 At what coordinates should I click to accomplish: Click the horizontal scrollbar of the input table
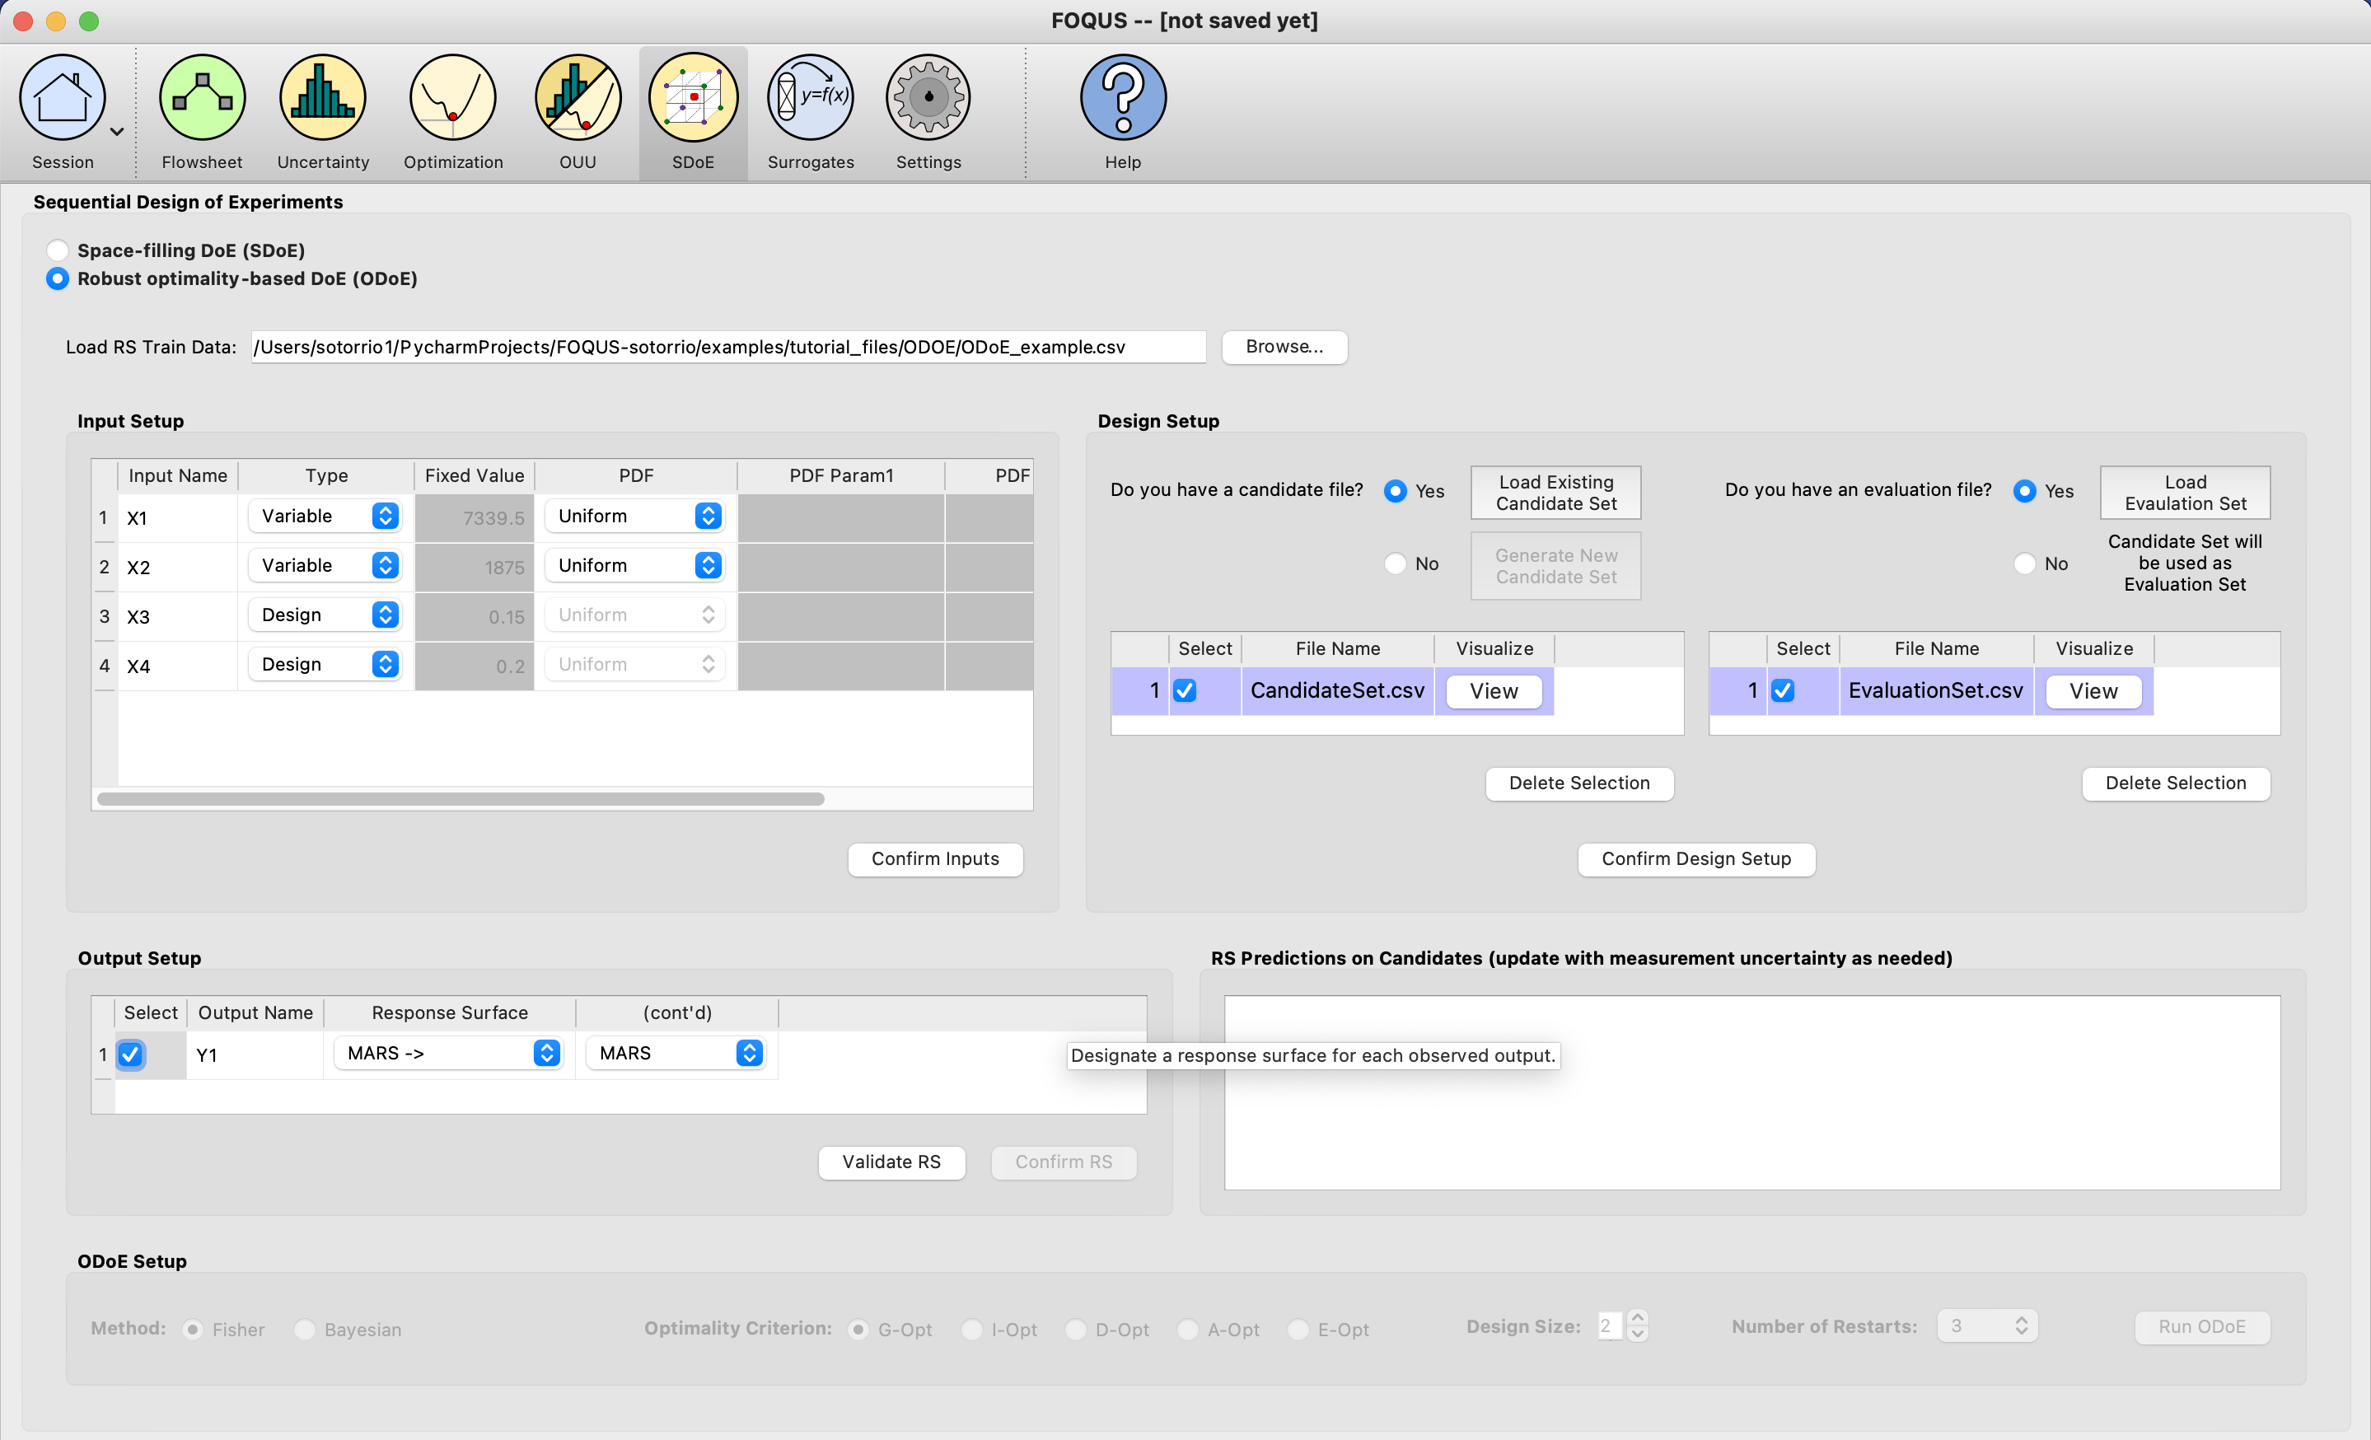461,799
